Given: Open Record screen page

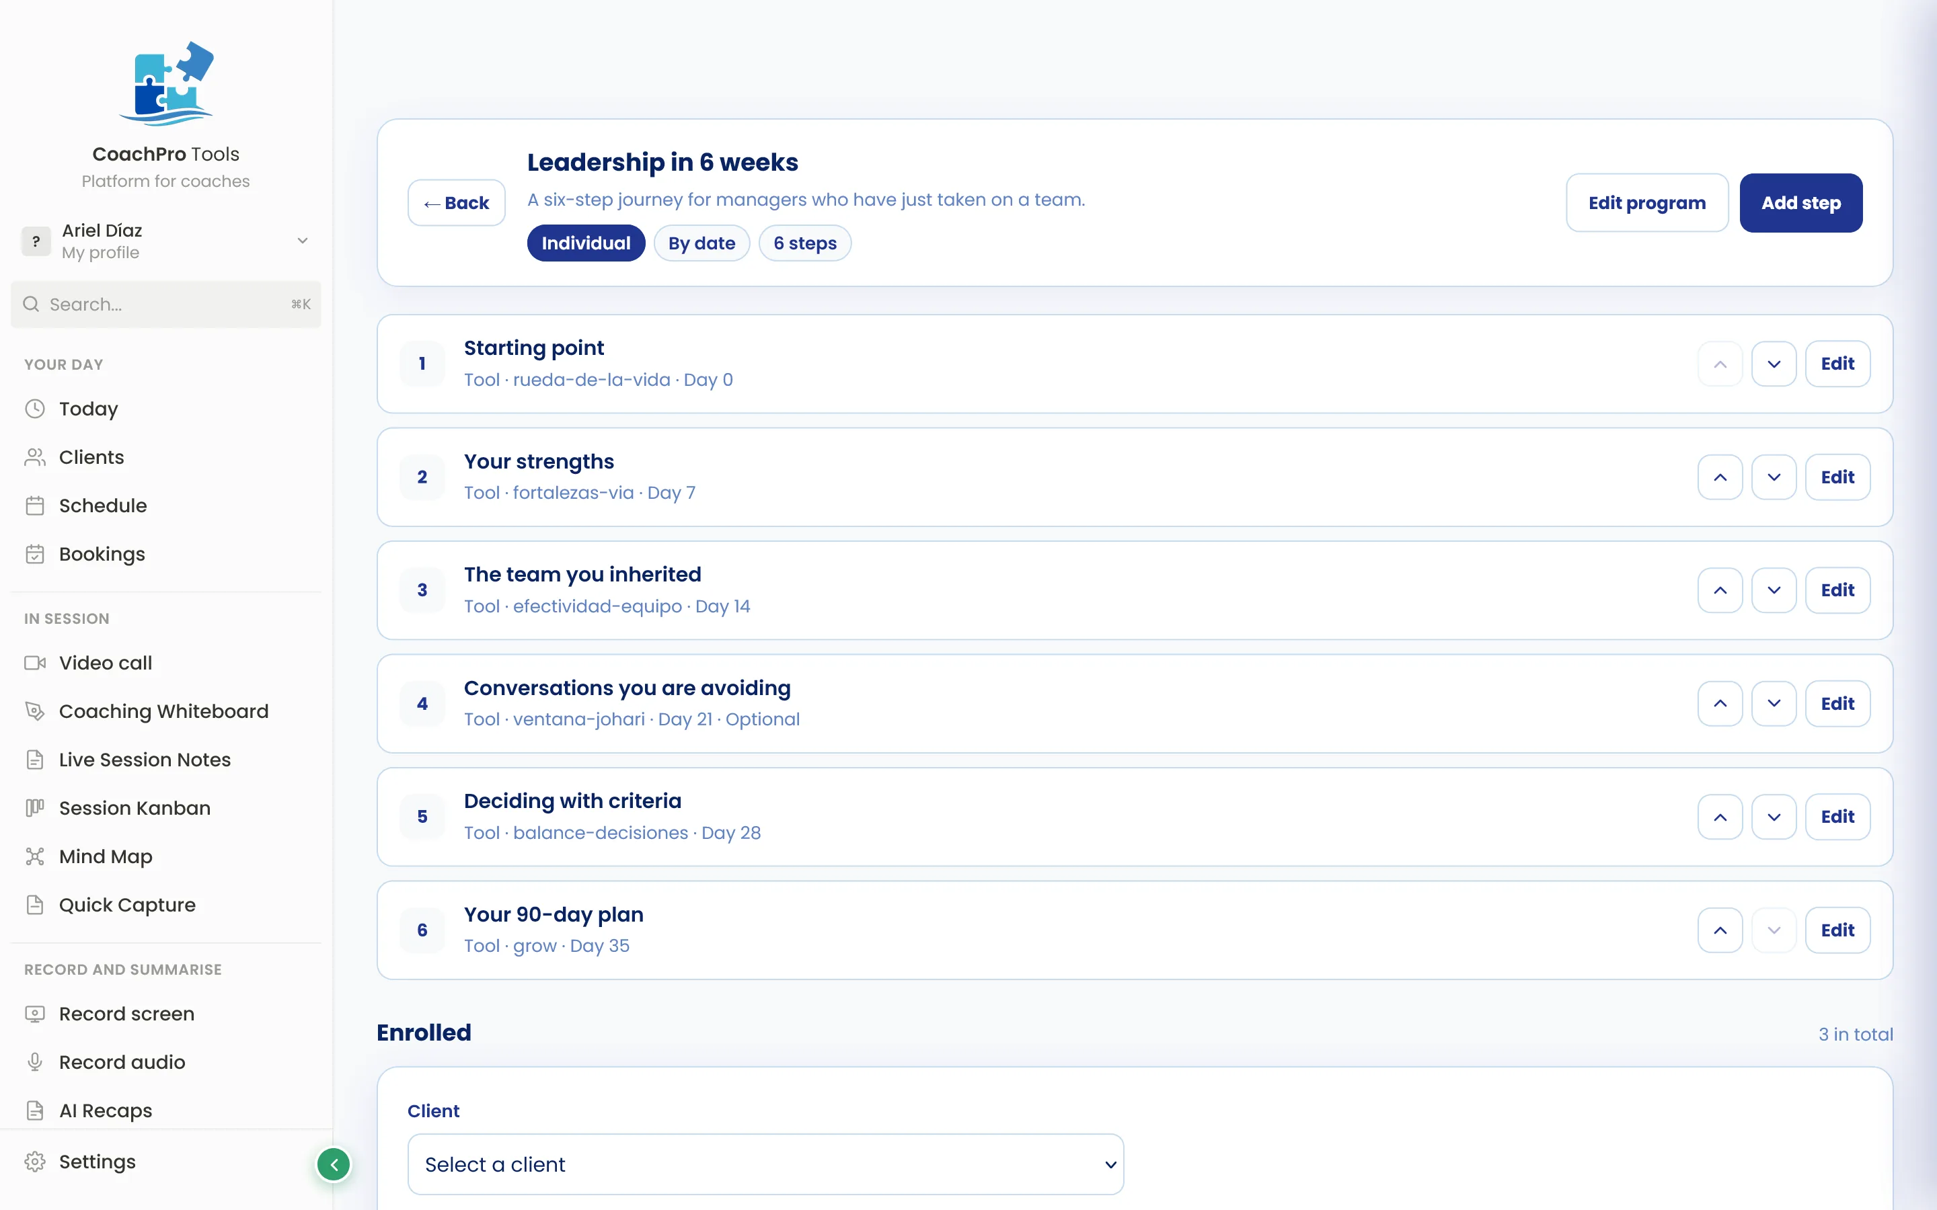Looking at the screenshot, I should pyautogui.click(x=126, y=1014).
